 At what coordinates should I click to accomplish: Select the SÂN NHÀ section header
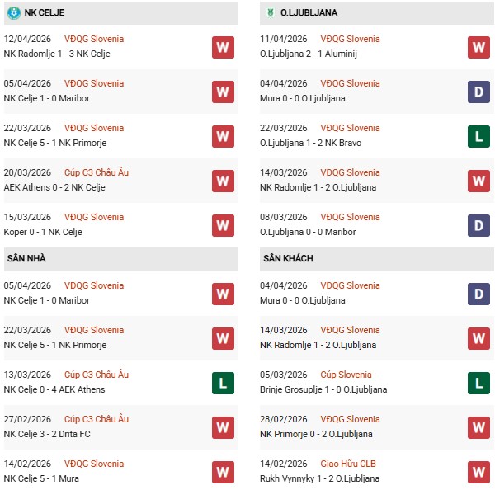[x=26, y=258]
